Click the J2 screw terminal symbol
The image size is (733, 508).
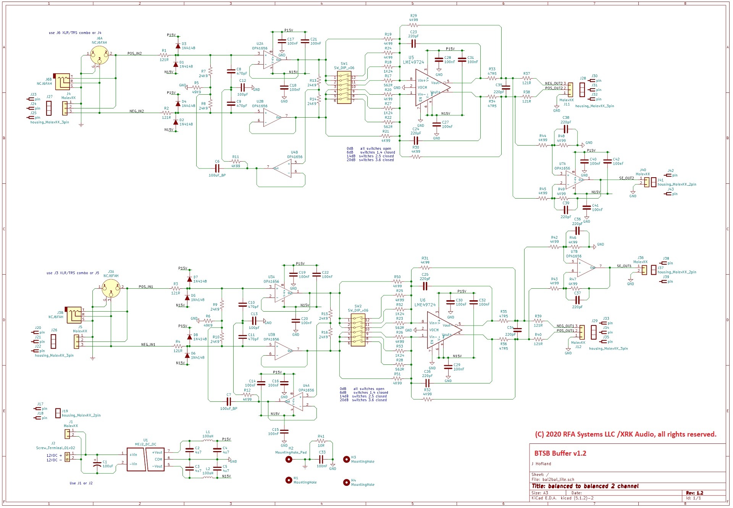pyautogui.click(x=67, y=457)
